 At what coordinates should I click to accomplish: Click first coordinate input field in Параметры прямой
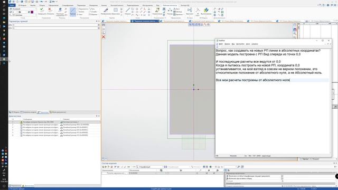tap(55, 25)
